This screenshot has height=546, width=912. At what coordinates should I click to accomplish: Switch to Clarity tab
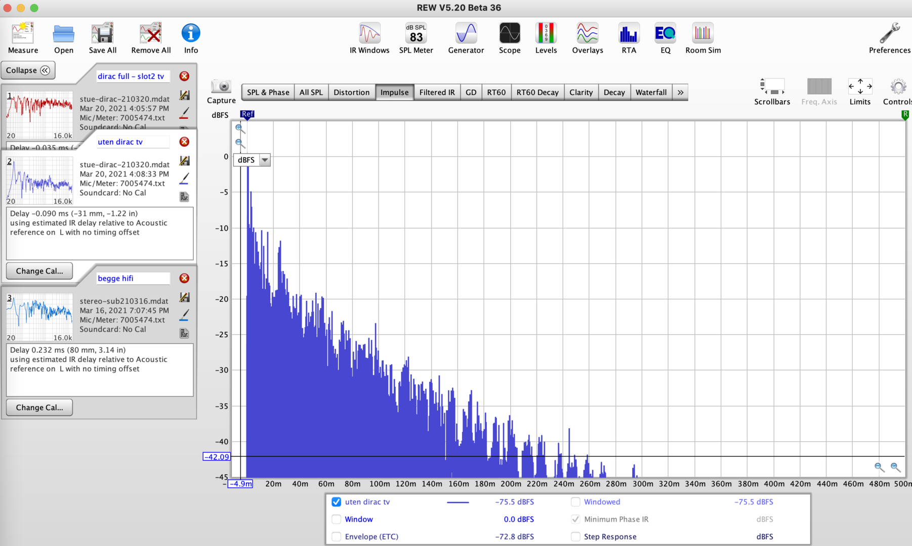click(x=581, y=92)
